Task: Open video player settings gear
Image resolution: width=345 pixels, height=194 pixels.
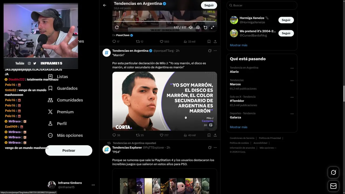Action: click(x=198, y=27)
